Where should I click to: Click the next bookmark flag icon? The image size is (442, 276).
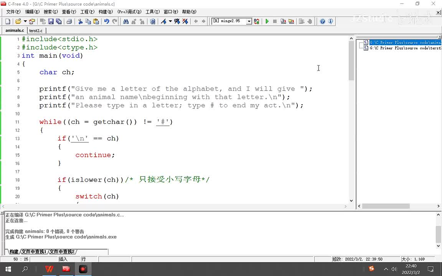click(x=177, y=21)
